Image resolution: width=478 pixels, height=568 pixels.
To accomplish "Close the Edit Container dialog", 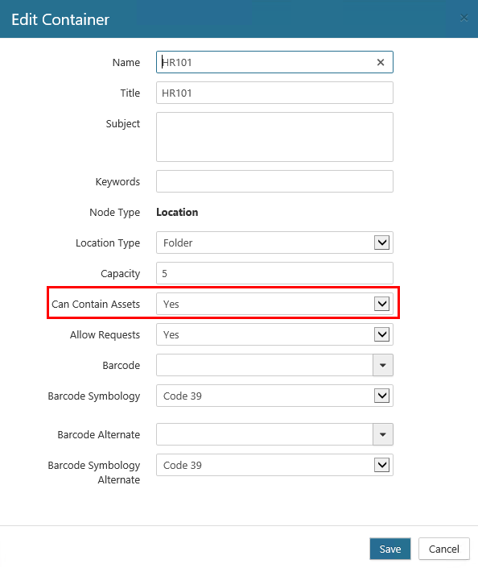I will point(464,18).
